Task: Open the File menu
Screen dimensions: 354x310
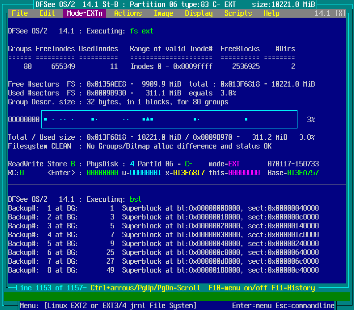Action: point(20,13)
